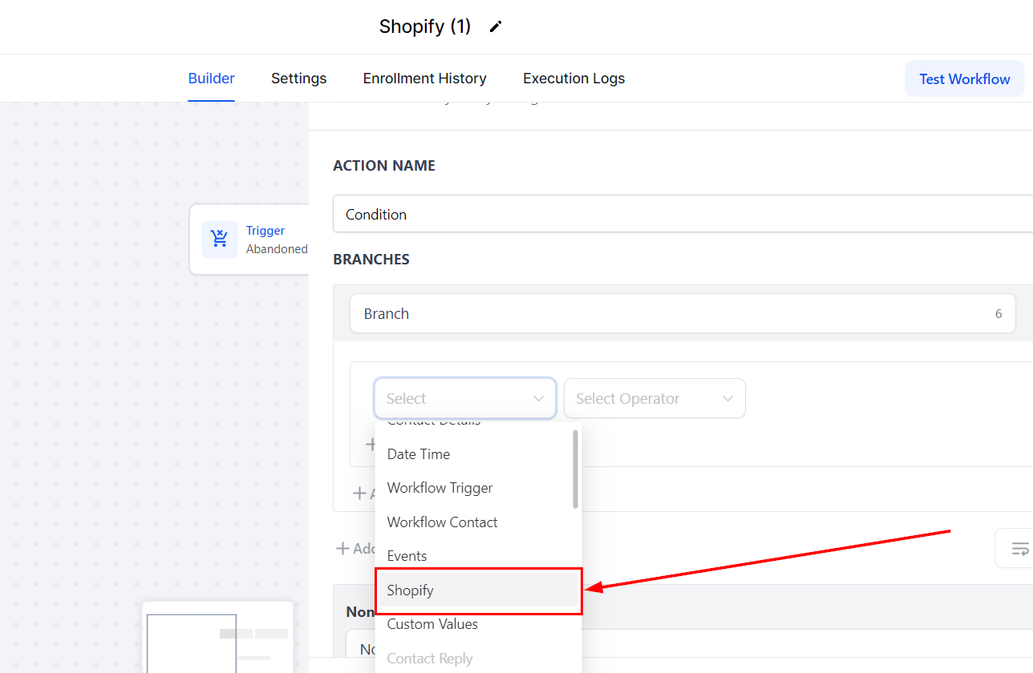Click the Condition action name field

coord(683,214)
